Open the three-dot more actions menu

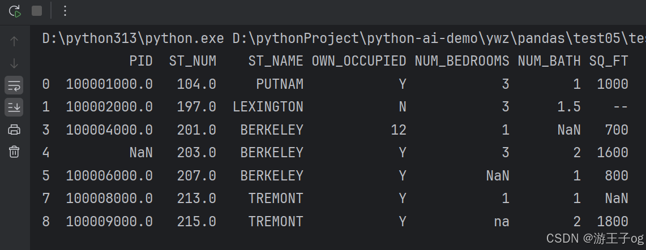point(65,11)
